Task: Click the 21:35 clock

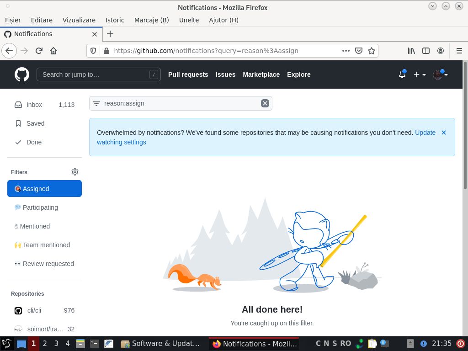Action: pos(442,344)
